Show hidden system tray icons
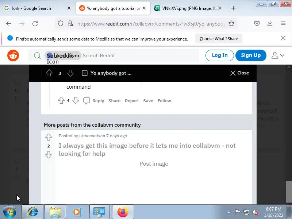 [228, 212]
